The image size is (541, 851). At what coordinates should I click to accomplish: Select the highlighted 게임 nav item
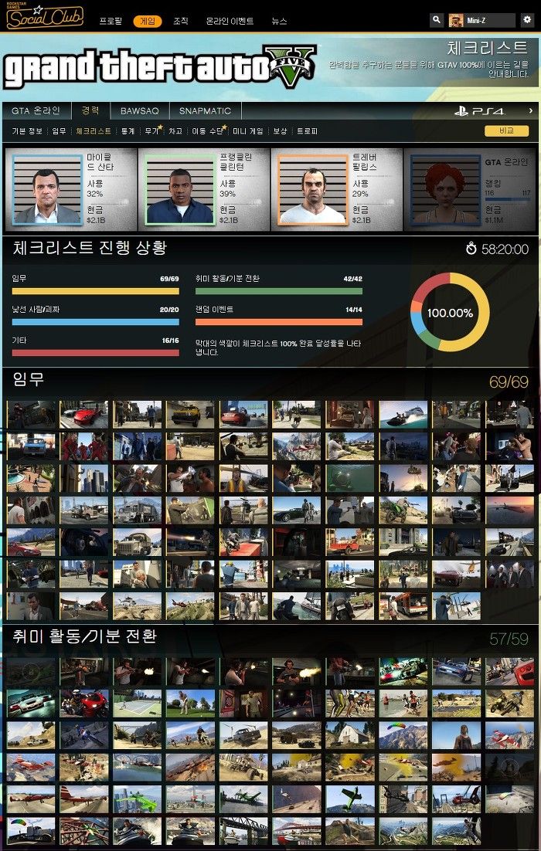coord(147,21)
